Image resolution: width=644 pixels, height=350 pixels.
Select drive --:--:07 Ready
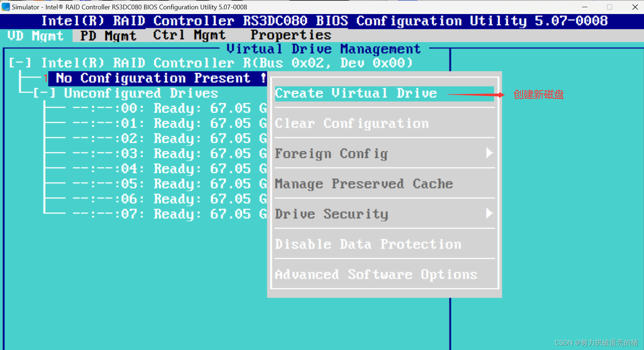[169, 214]
